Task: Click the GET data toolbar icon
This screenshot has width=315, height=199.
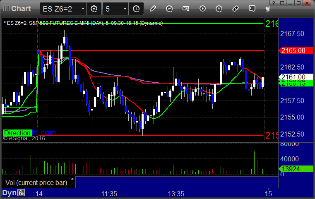Action: (186, 9)
